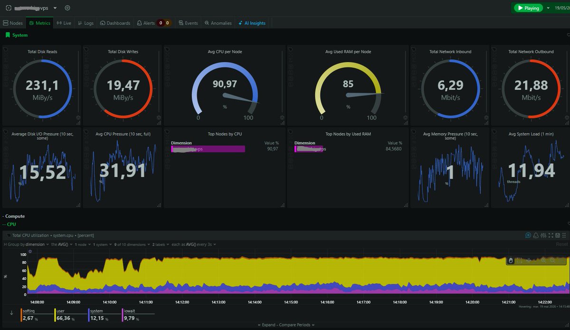This screenshot has width=570, height=330.
Task: Open the 9 of 10 dimensions dropdown
Action: pyautogui.click(x=132, y=245)
